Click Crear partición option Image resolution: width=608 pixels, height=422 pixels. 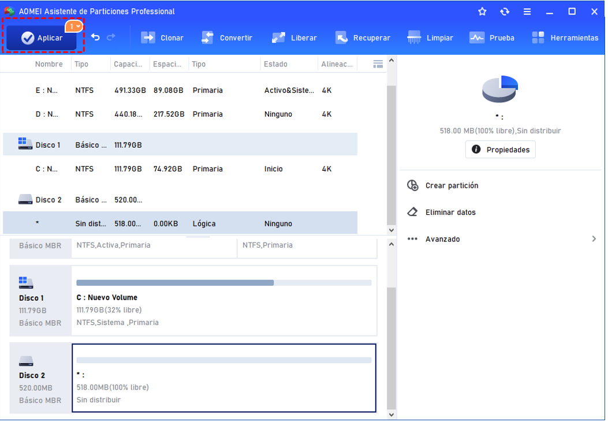pyautogui.click(x=452, y=185)
